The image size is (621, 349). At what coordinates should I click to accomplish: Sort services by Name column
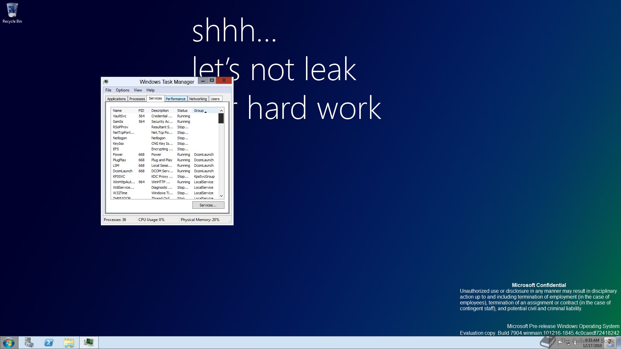[x=124, y=111]
